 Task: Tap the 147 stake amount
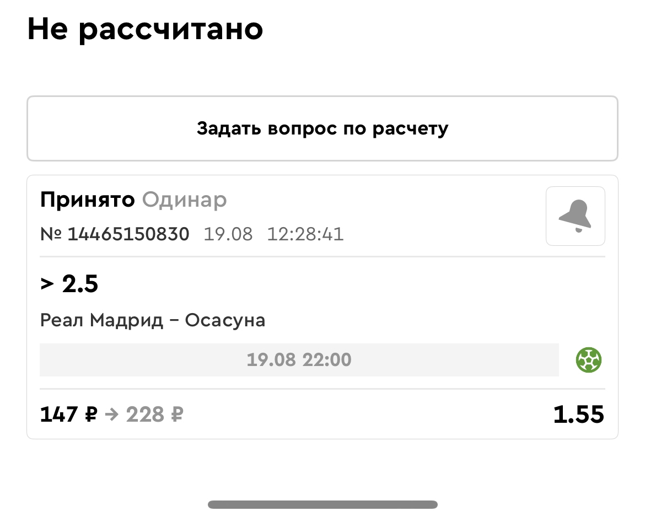click(x=60, y=415)
